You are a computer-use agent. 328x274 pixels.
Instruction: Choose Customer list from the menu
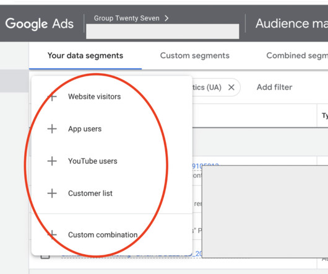(x=111, y=193)
